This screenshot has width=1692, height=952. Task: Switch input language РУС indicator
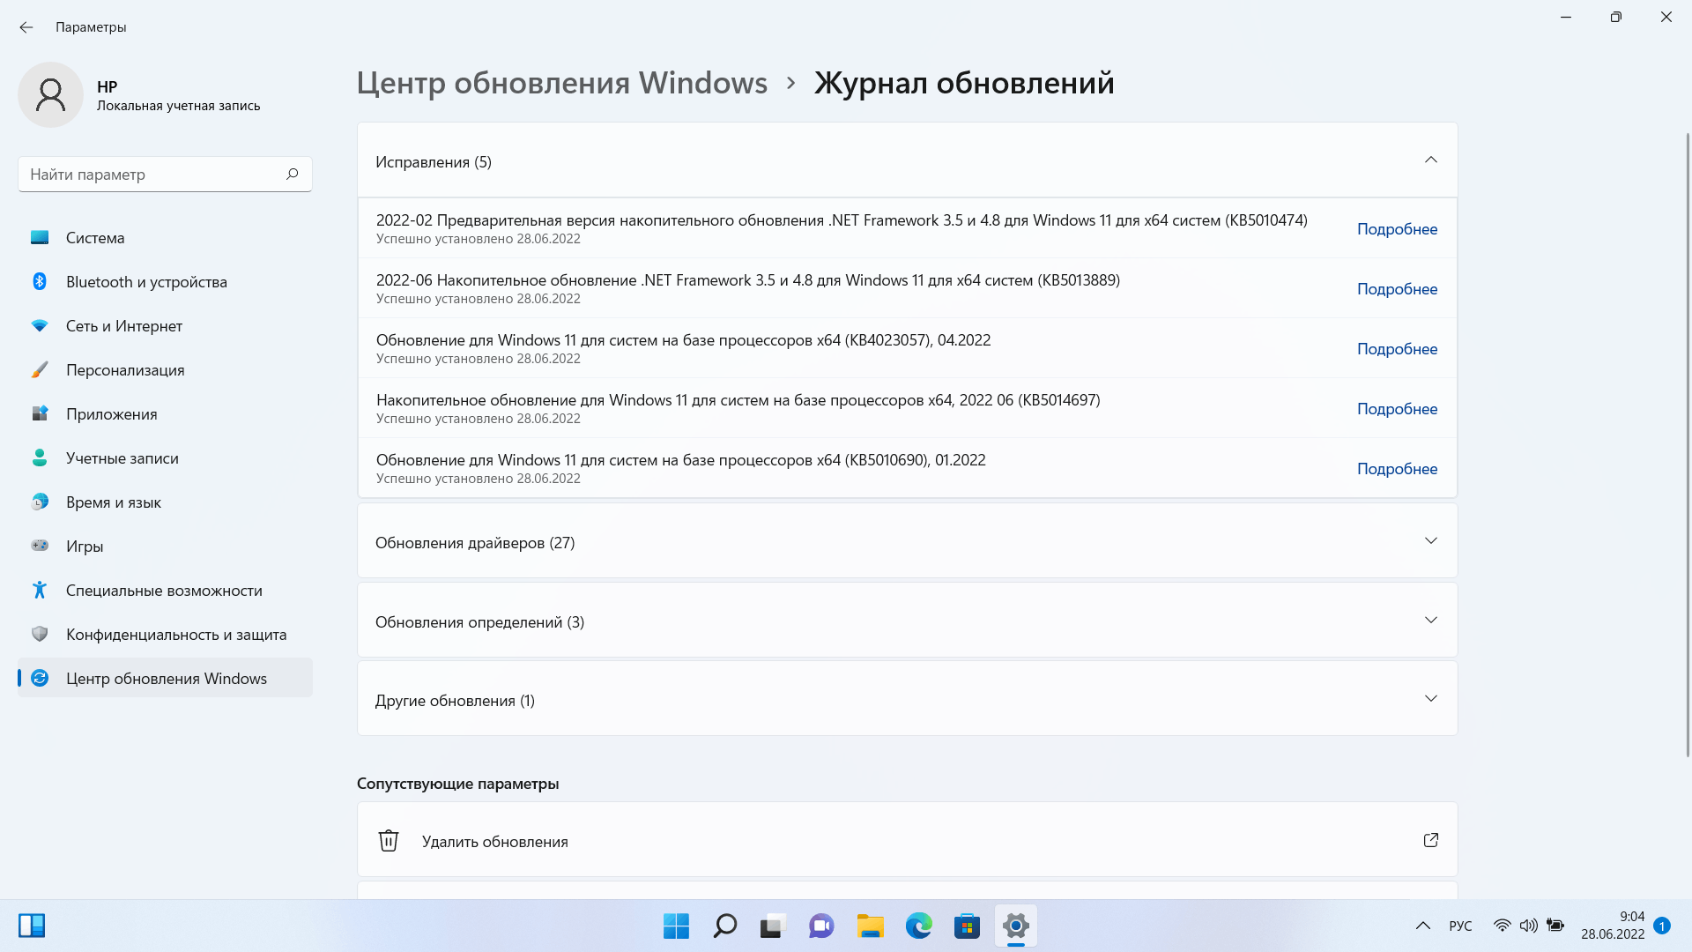1460,926
